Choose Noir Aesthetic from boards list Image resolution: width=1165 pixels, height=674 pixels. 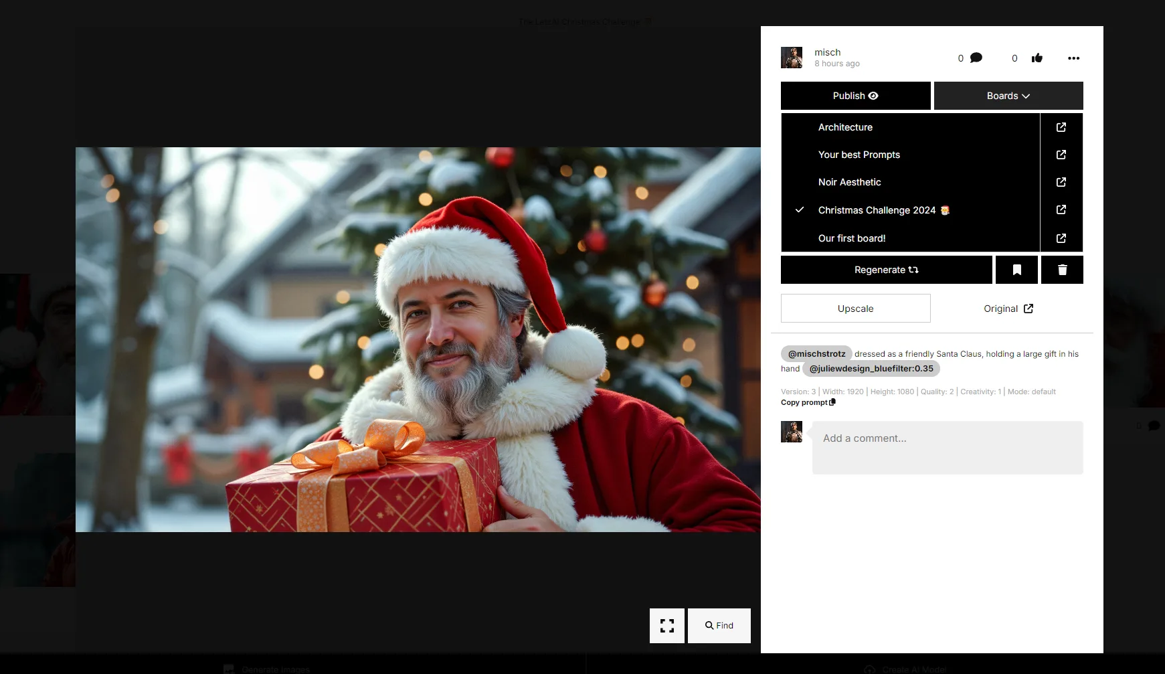click(x=849, y=182)
